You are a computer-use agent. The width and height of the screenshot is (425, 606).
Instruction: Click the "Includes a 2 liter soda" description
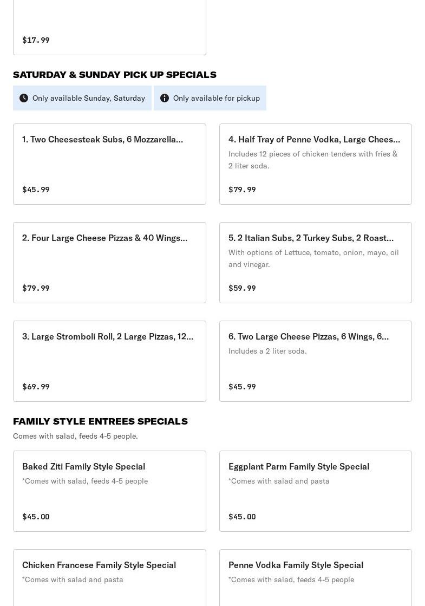point(267,351)
